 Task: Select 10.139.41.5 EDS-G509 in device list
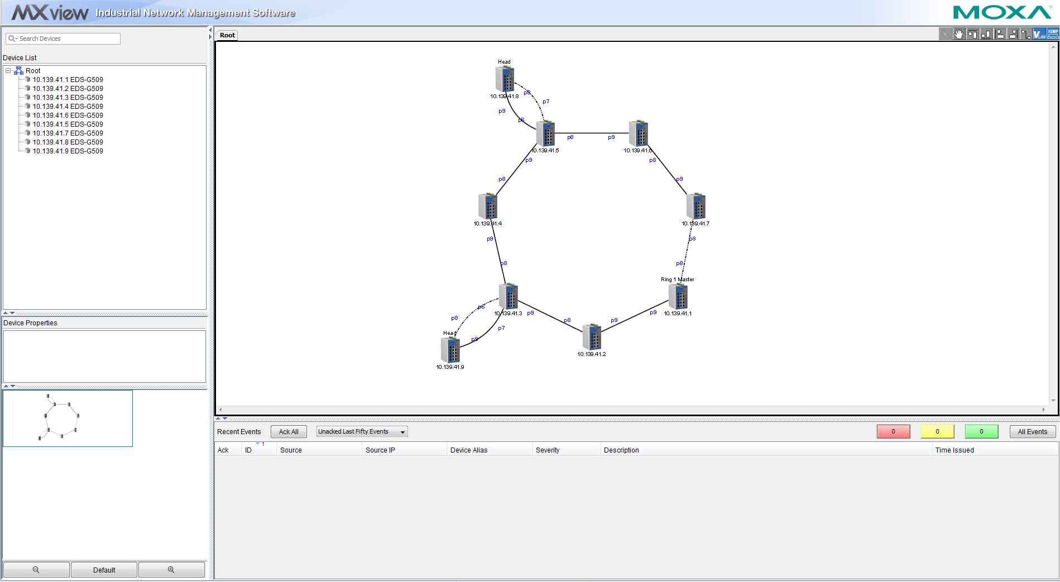click(x=68, y=124)
